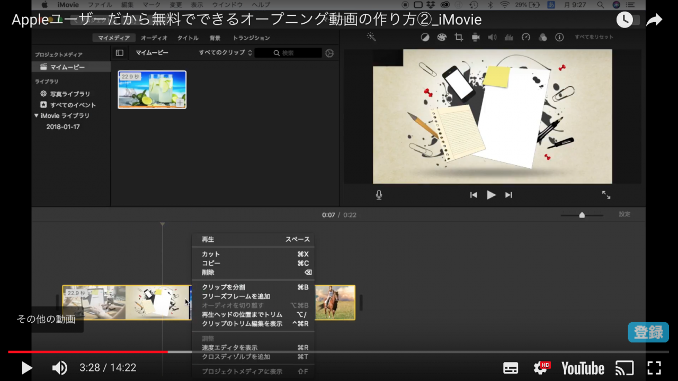Image resolution: width=678 pixels, height=381 pixels.
Task: Switch to オーディオ tab
Action: [154, 38]
